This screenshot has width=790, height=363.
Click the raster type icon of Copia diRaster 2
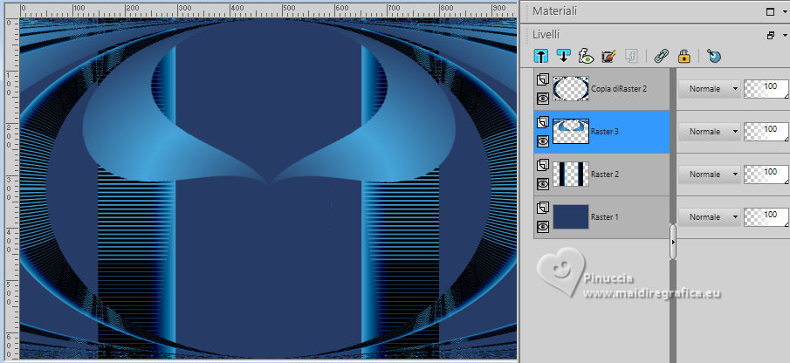point(543,79)
